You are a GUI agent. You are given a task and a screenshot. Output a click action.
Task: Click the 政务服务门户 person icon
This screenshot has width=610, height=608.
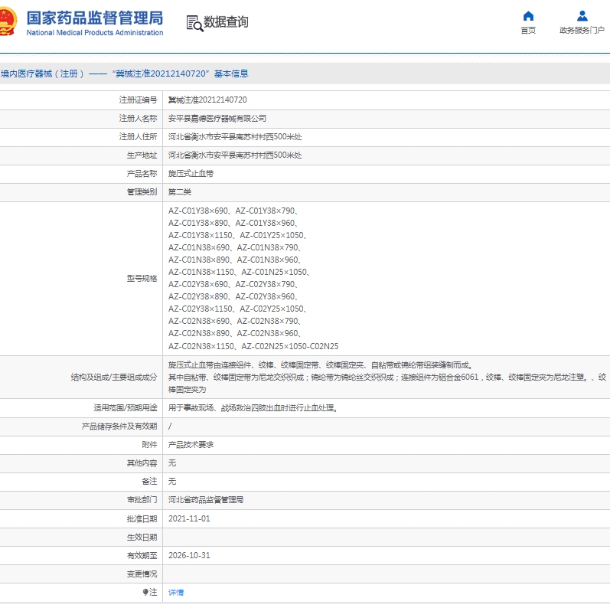pyautogui.click(x=582, y=16)
